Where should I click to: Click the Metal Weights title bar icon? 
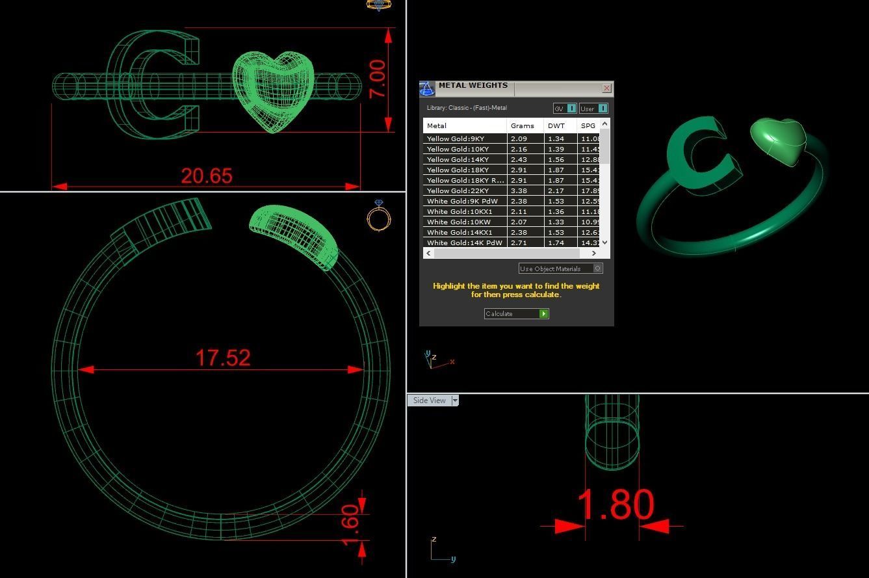tap(426, 88)
